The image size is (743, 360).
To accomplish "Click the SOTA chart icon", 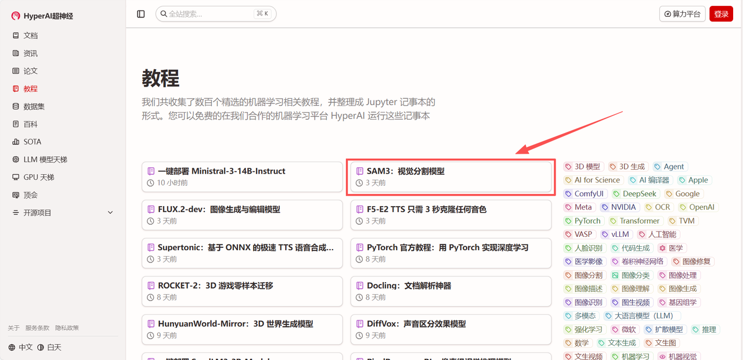I will pos(16,142).
